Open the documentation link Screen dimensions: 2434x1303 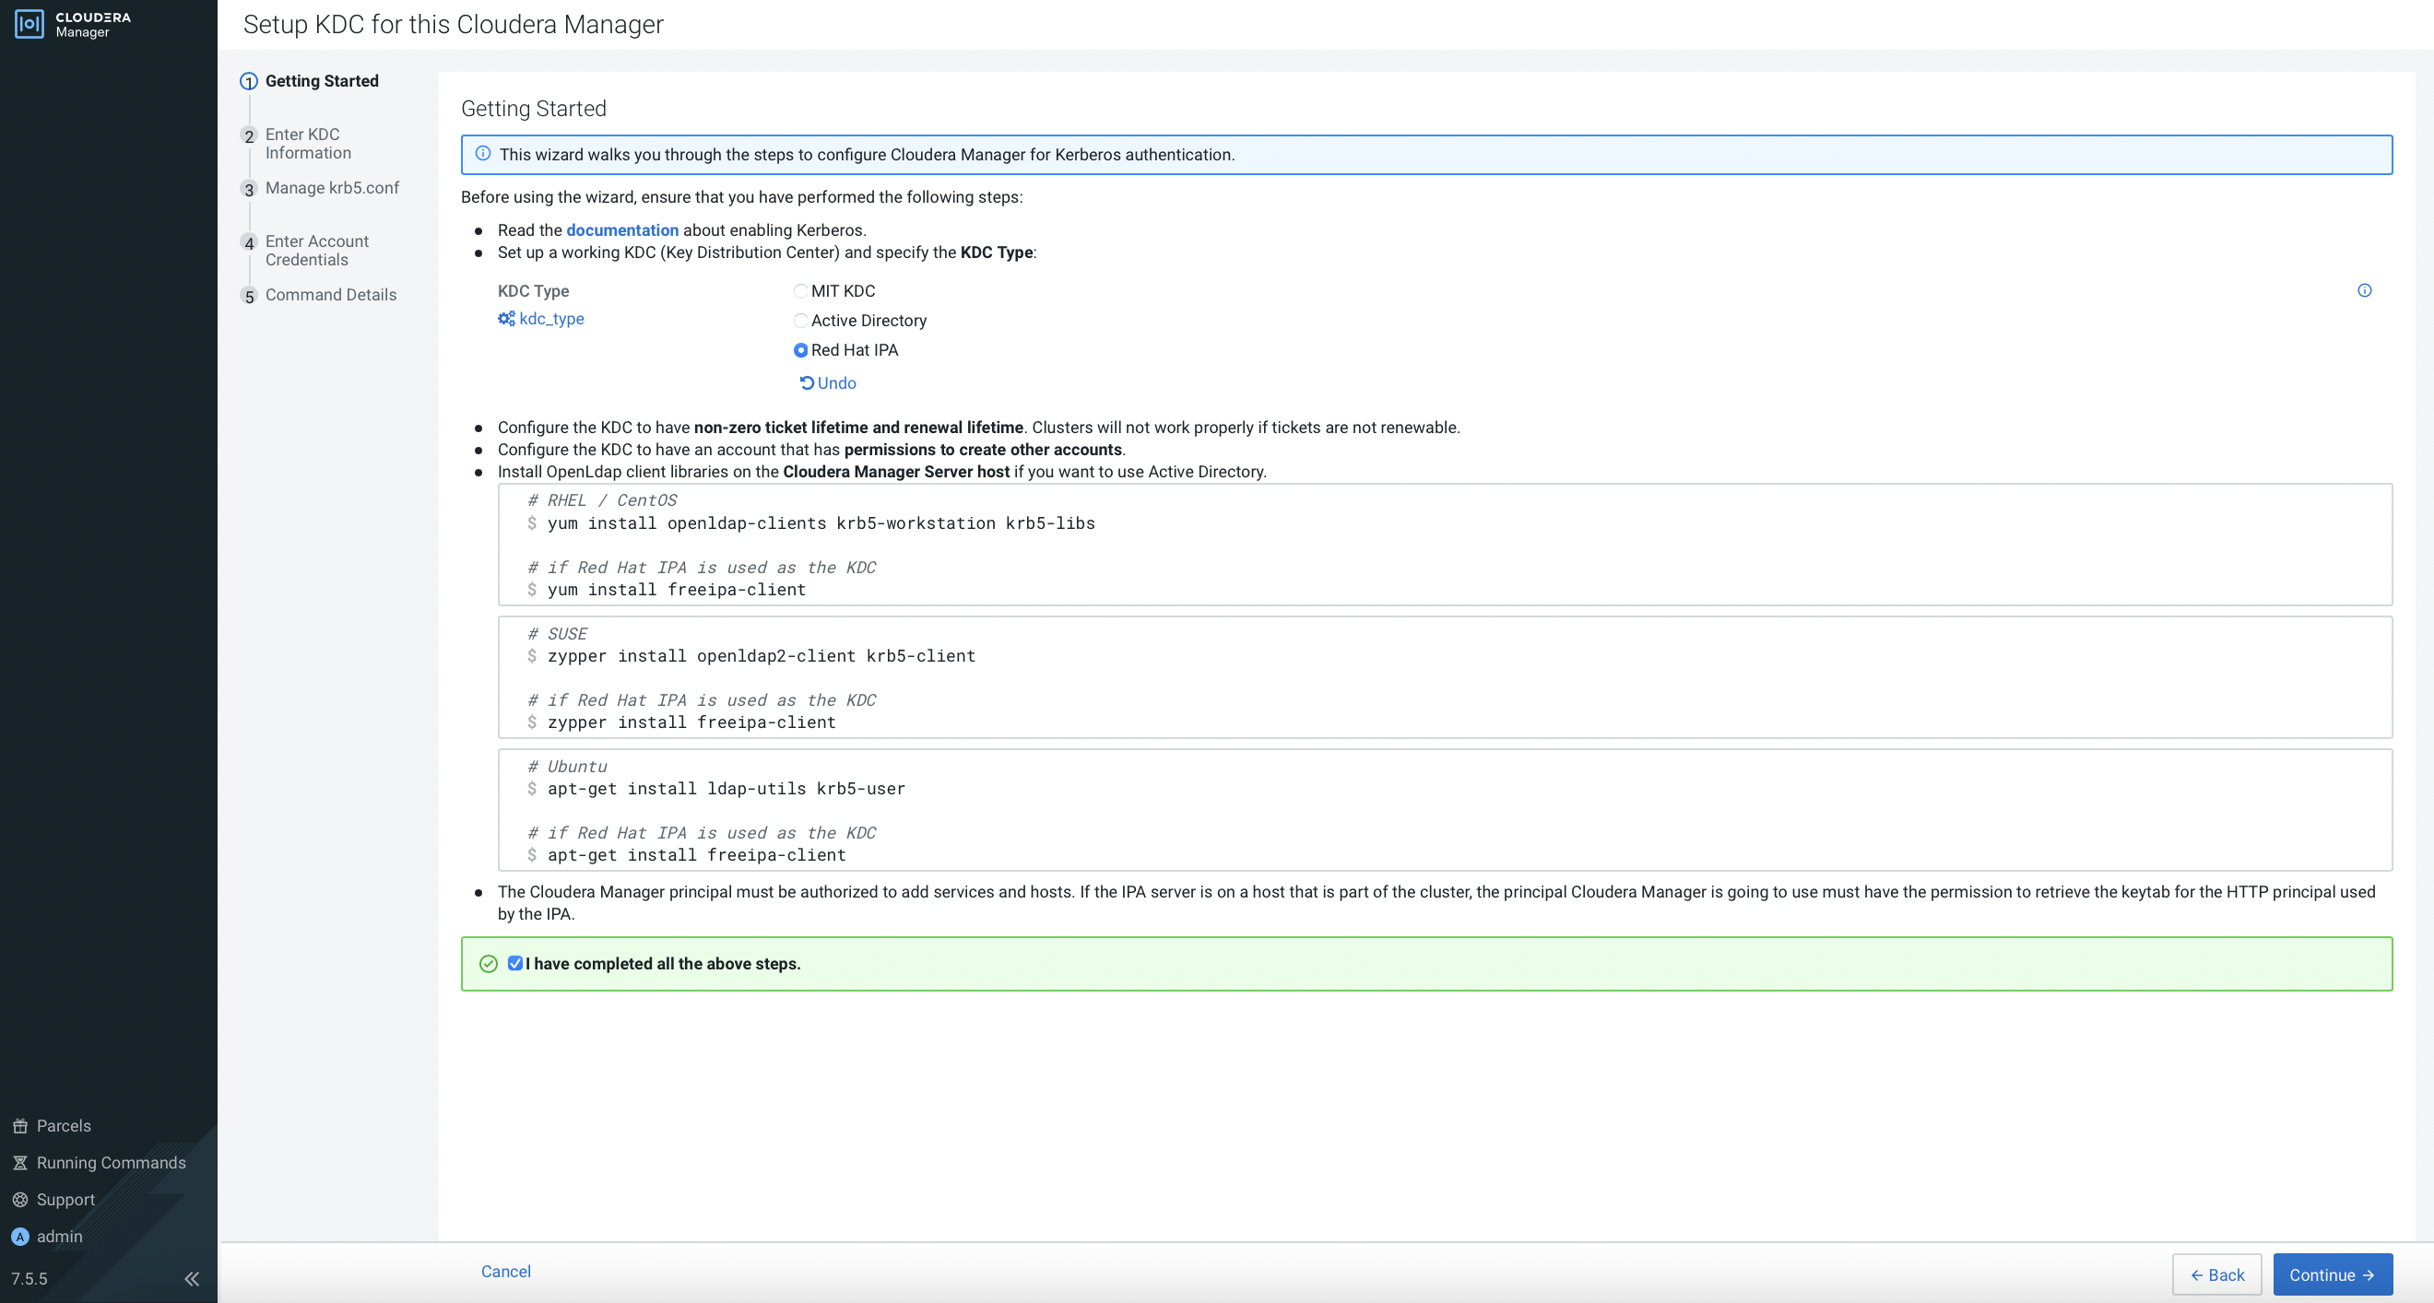tap(621, 230)
